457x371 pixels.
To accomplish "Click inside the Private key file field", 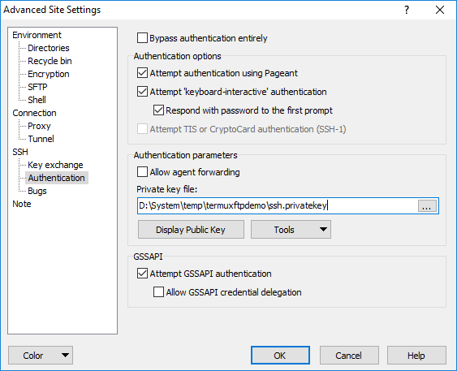I will [277, 205].
